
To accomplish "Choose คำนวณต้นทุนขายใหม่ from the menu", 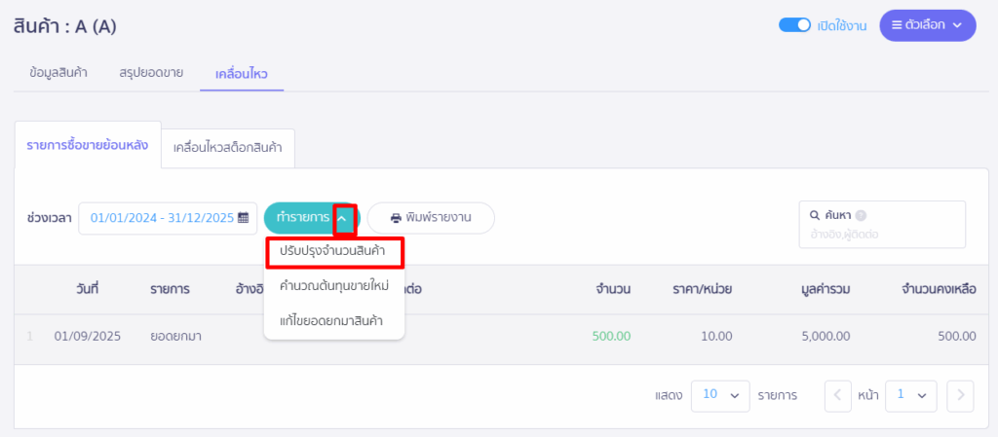I will [x=334, y=286].
